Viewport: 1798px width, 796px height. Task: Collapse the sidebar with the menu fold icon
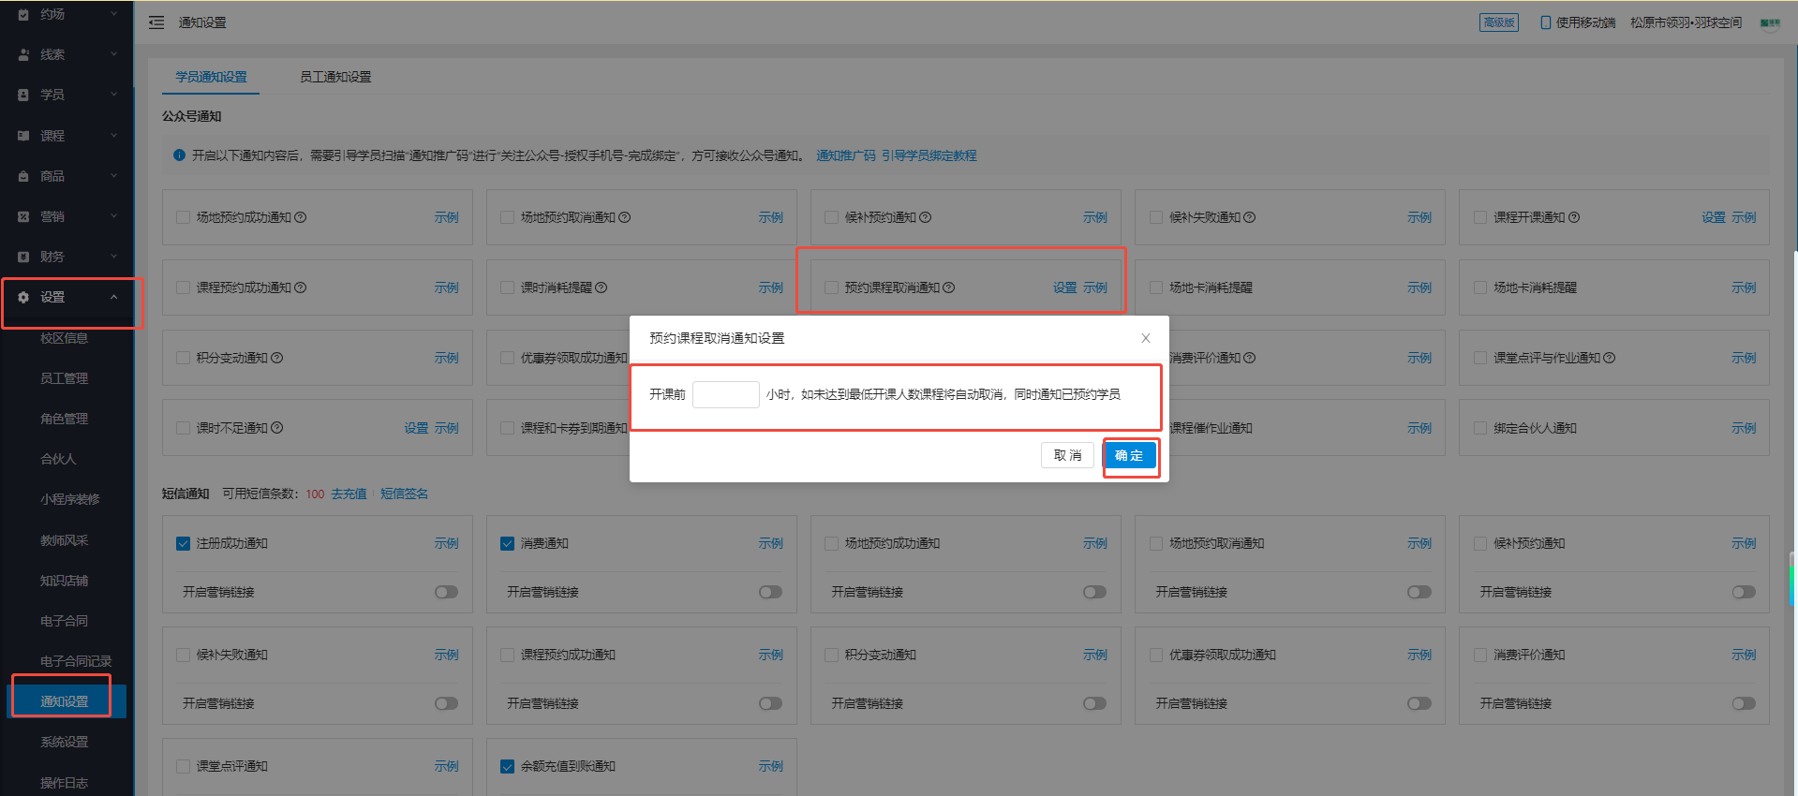tap(156, 22)
